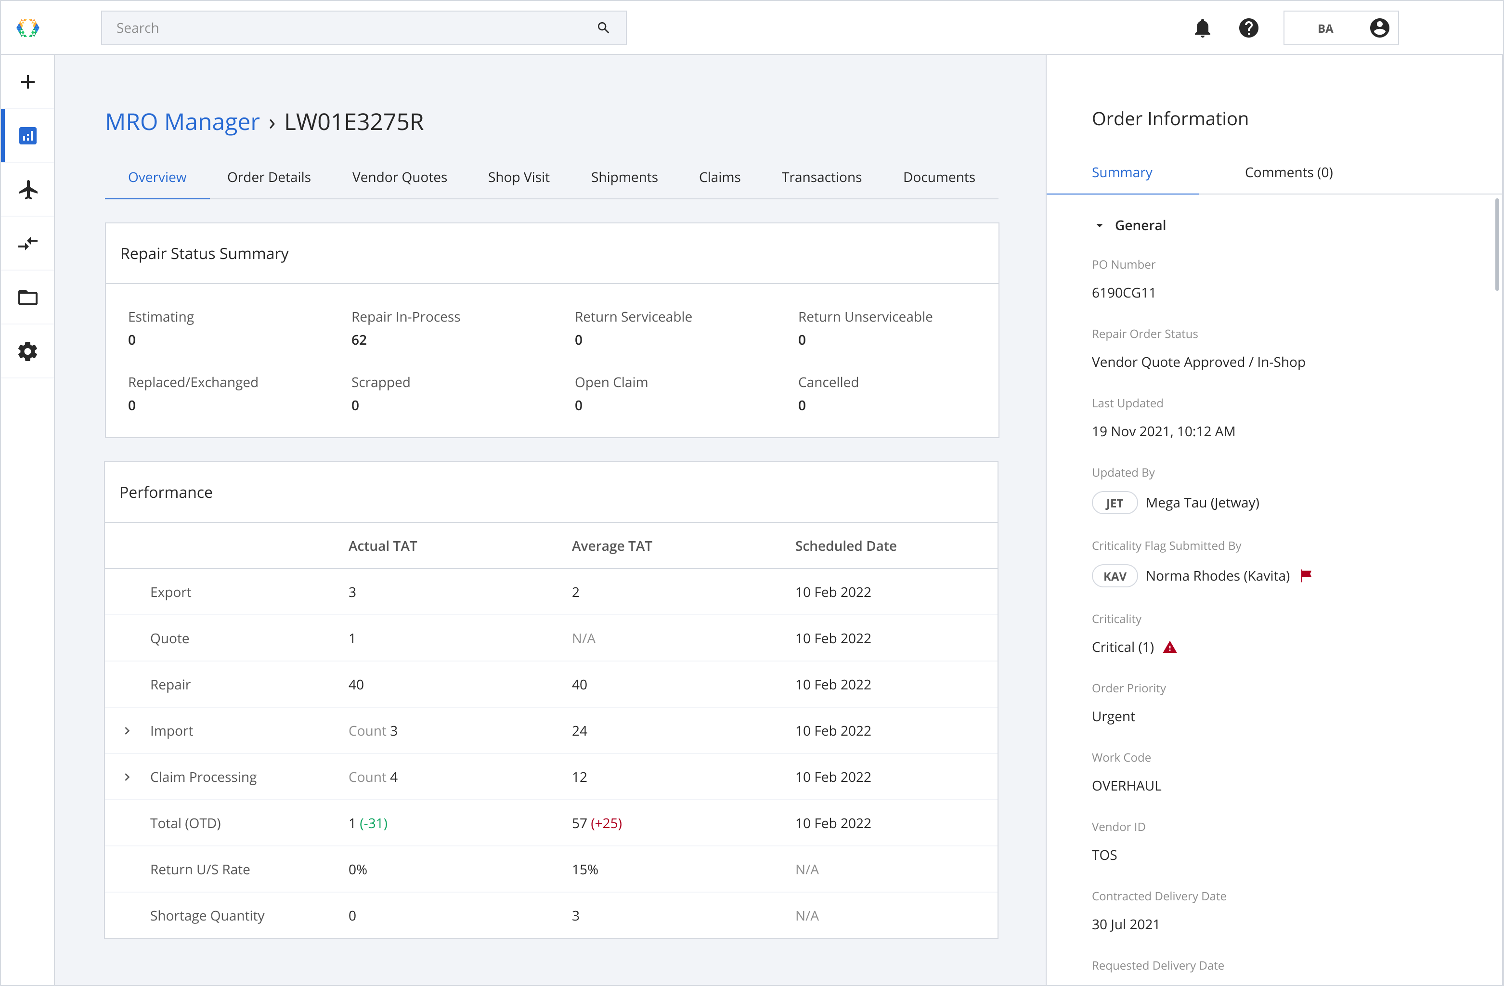Viewport: 1504px width, 986px height.
Task: Click Count 3 in Import row
Action: pos(373,731)
